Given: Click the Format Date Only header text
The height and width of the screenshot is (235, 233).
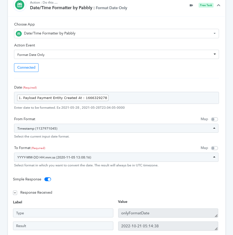Looking at the screenshot, I should (x=112, y=8).
